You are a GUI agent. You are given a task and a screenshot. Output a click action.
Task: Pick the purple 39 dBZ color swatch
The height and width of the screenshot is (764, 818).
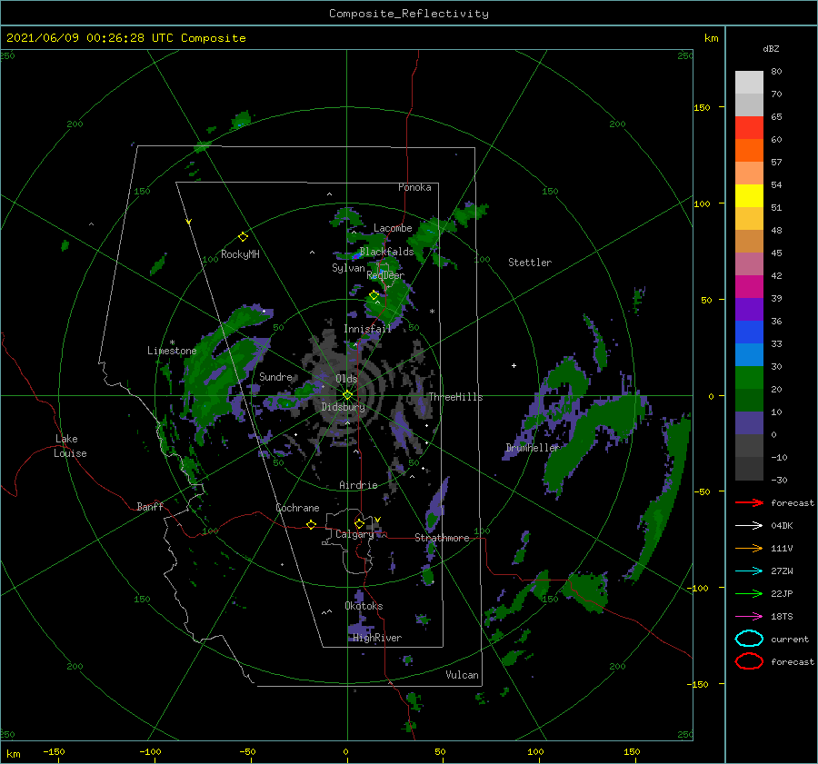[749, 309]
